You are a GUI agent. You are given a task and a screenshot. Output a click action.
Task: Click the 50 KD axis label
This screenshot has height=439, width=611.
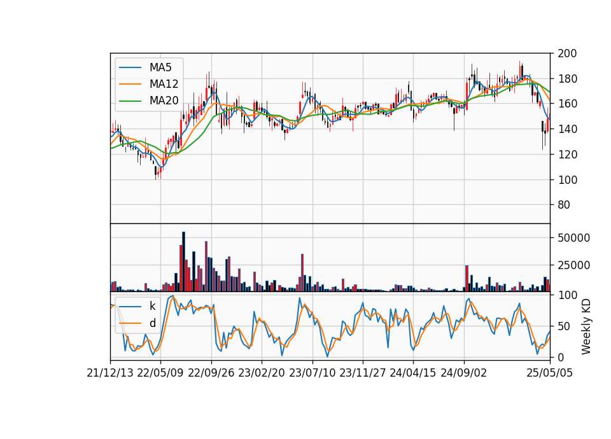point(563,326)
